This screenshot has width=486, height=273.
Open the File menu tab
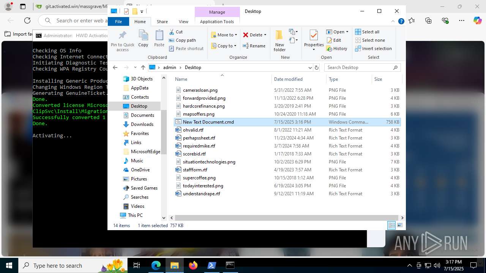118,22
